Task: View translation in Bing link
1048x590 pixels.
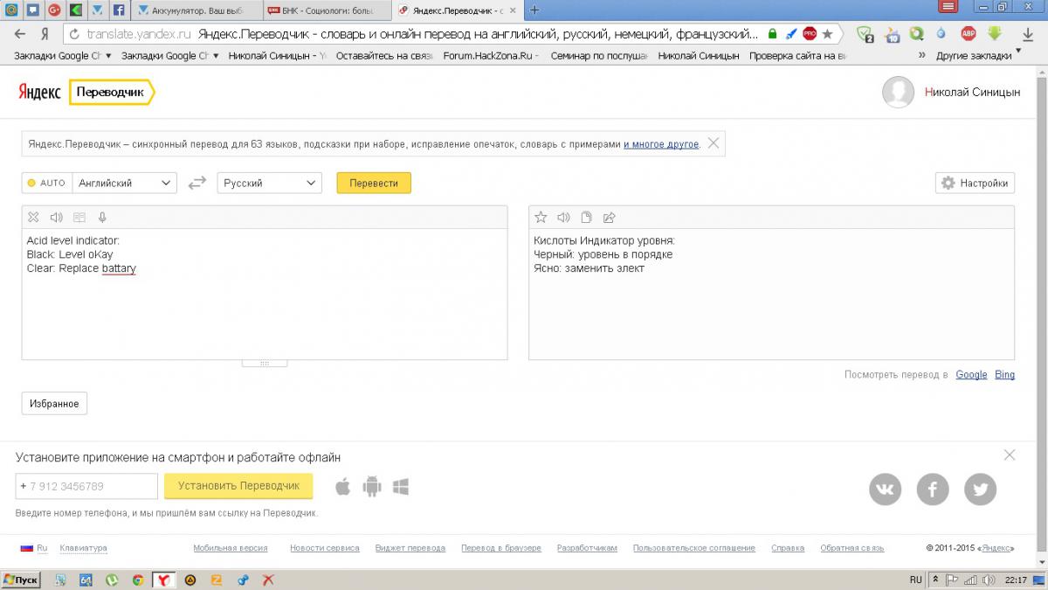Action: (x=1004, y=374)
